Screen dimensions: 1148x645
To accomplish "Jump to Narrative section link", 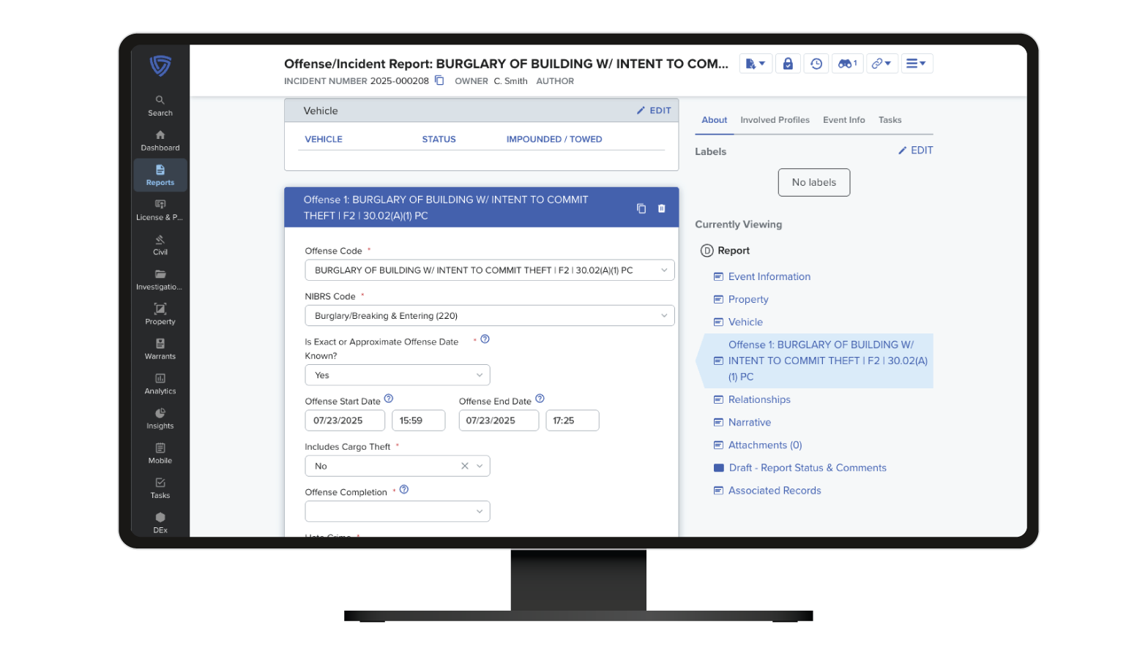I will click(x=749, y=422).
